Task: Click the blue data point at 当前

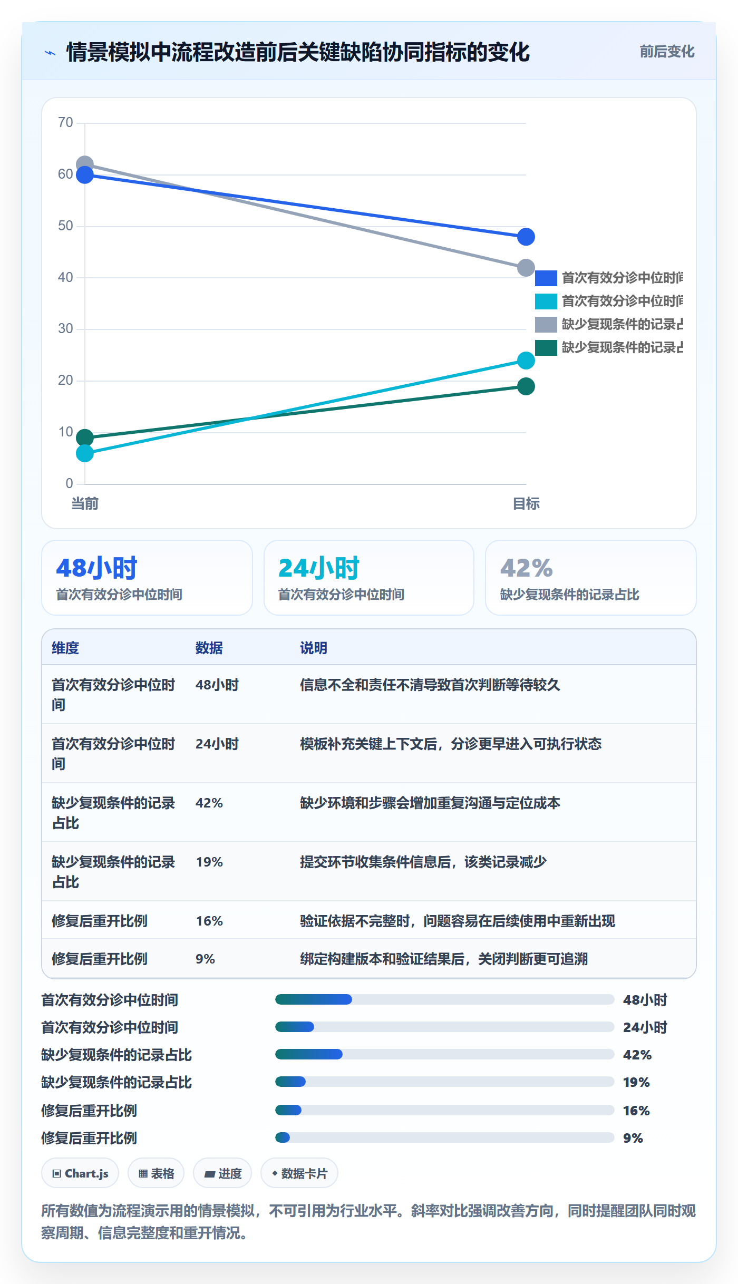Action: [x=85, y=175]
